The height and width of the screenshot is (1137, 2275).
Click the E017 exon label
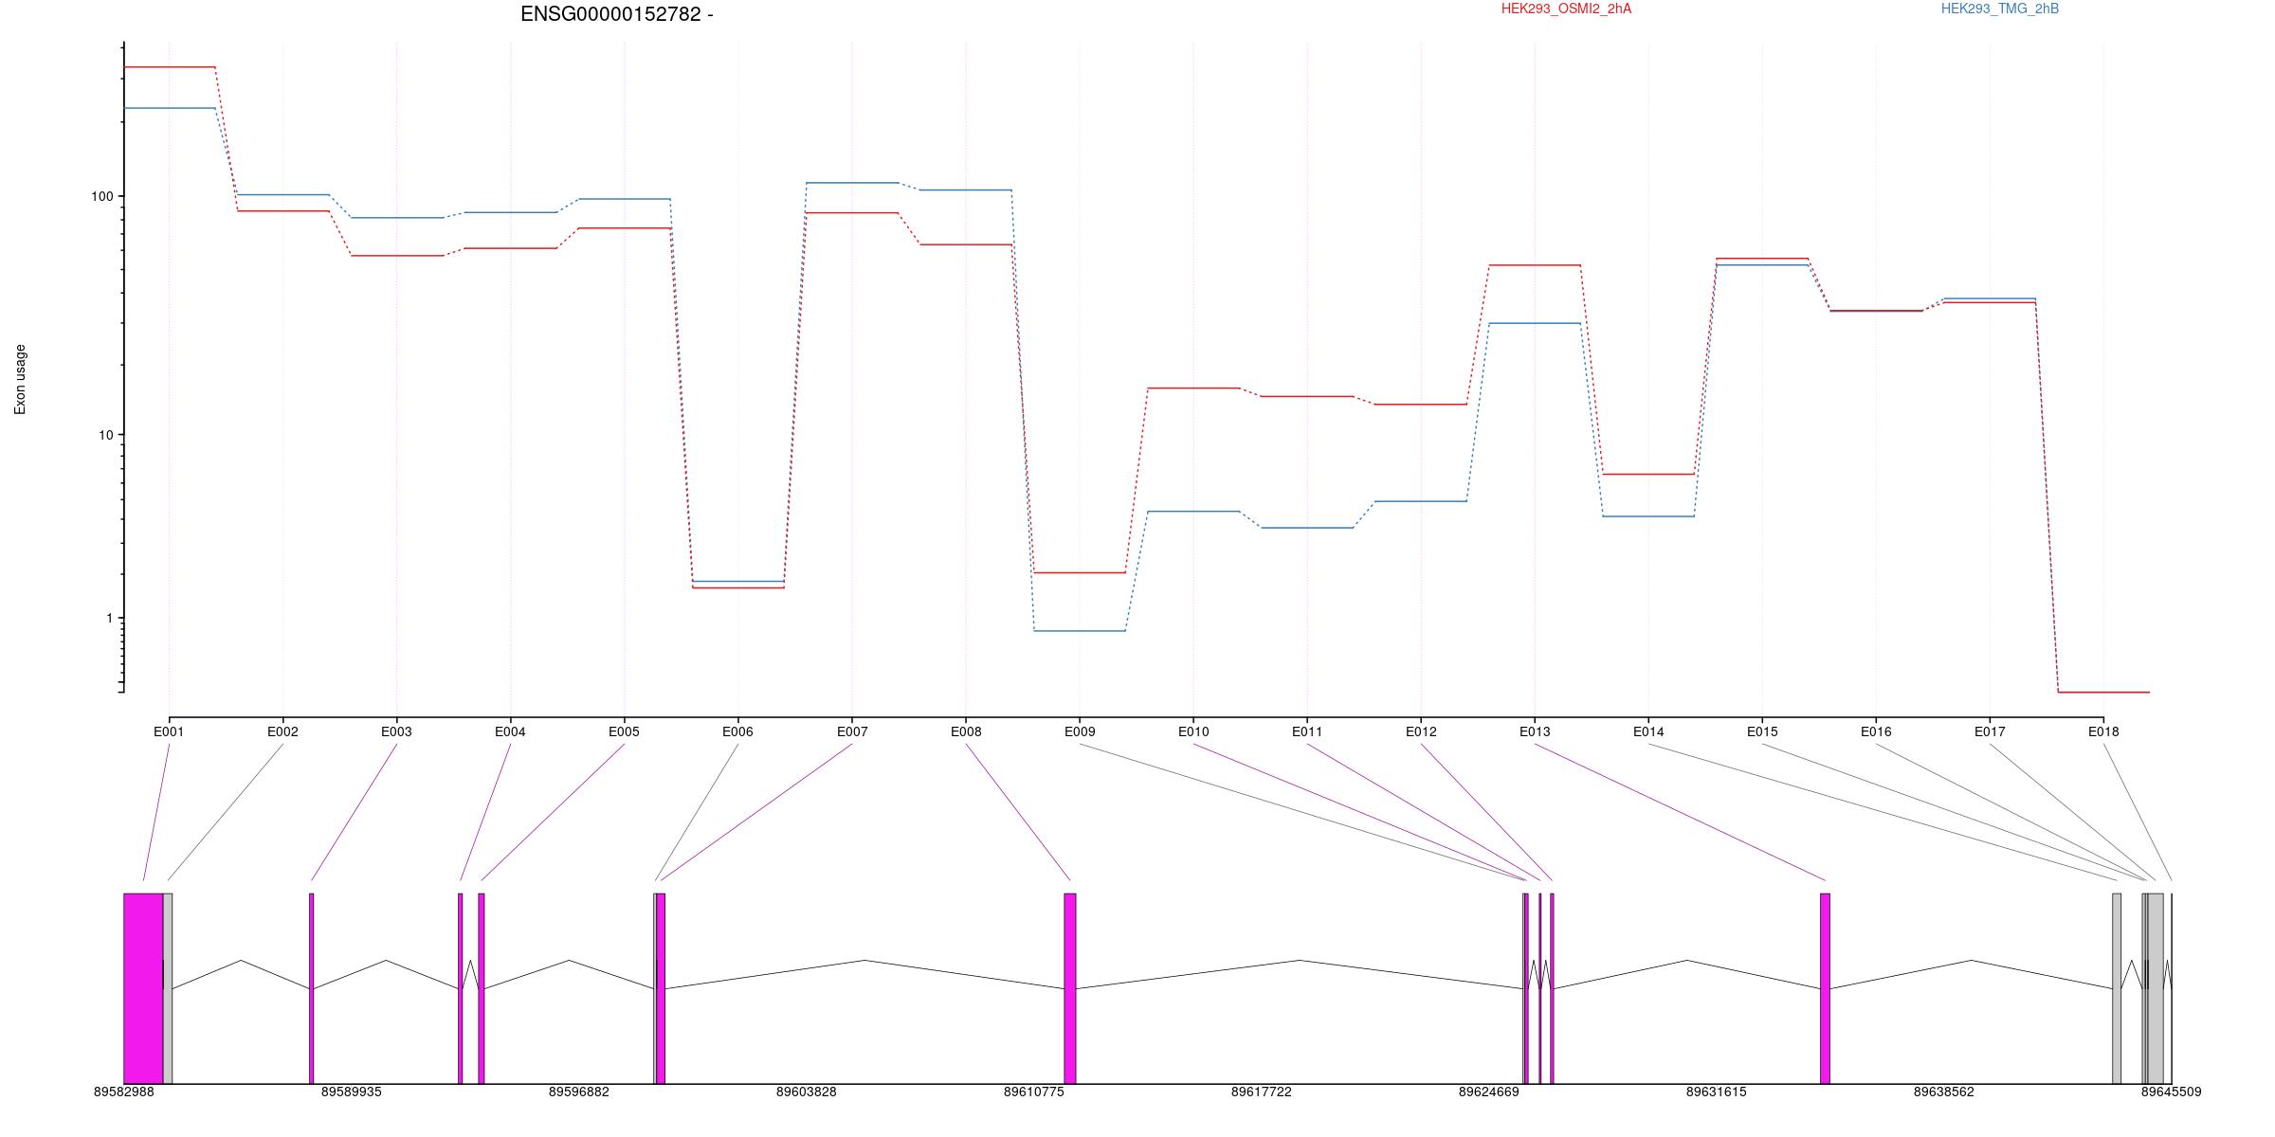click(1990, 731)
